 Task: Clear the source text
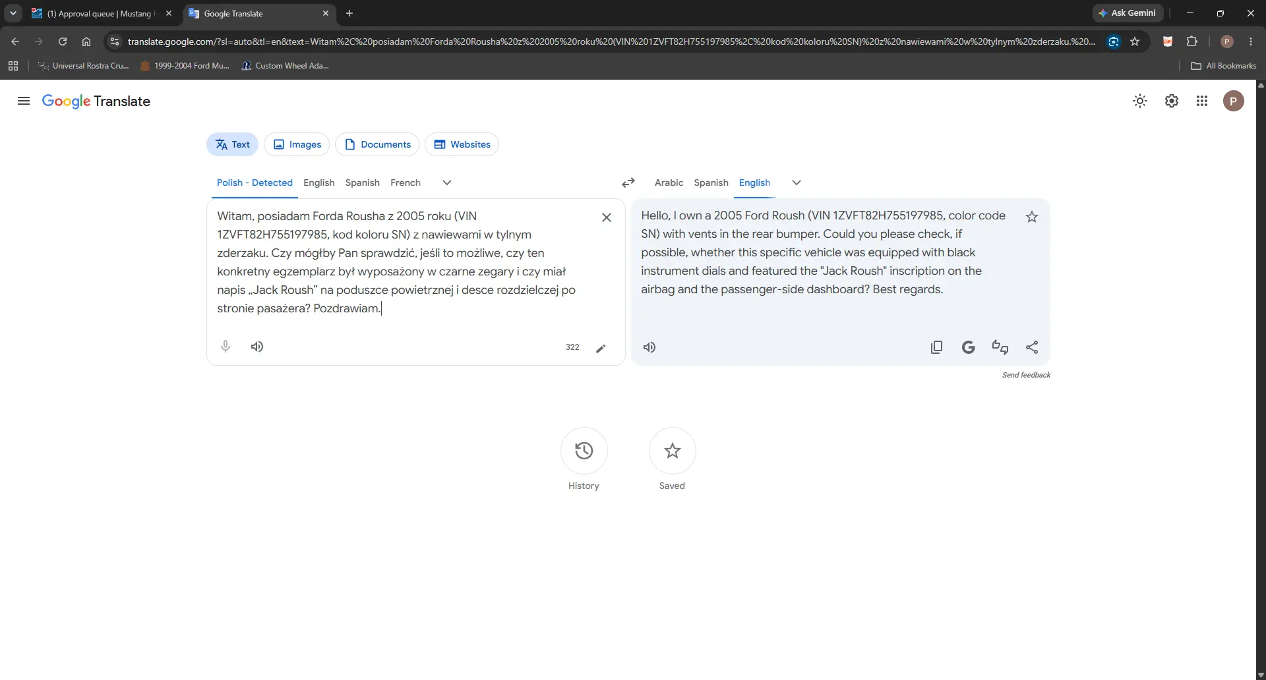[x=607, y=217]
